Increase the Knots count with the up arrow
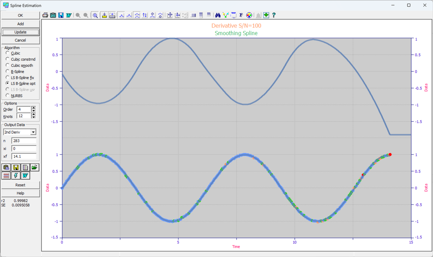The image size is (433, 257). (x=34, y=115)
